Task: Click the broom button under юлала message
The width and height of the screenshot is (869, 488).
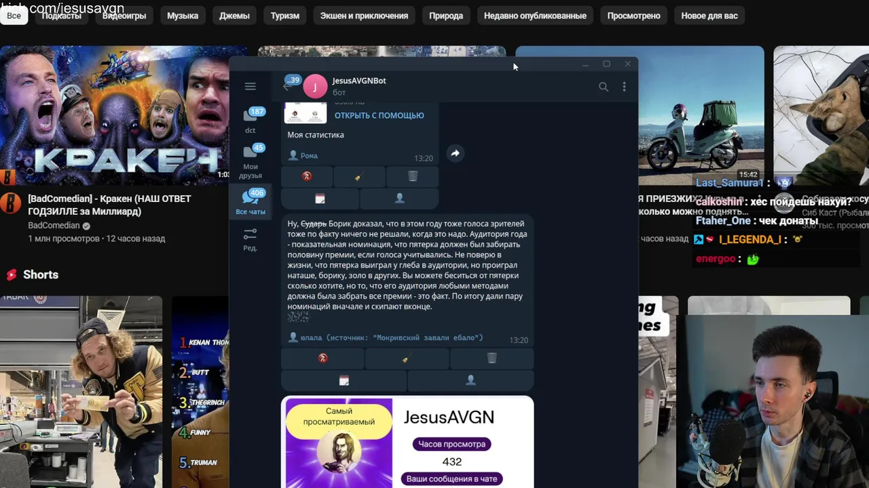Action: (407, 358)
